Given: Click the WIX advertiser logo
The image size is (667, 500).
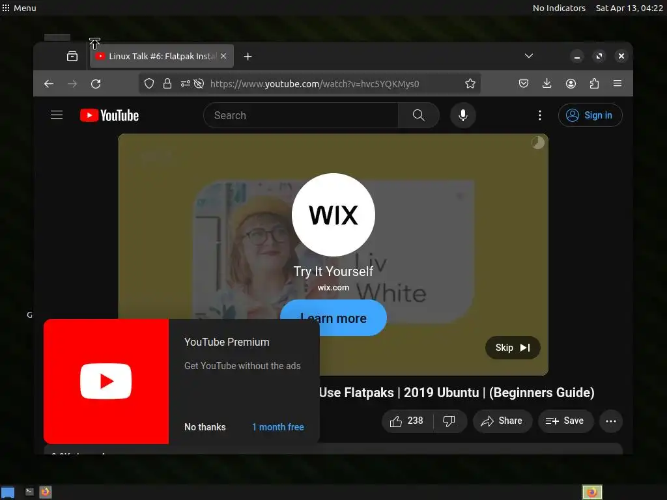Looking at the screenshot, I should coord(333,215).
